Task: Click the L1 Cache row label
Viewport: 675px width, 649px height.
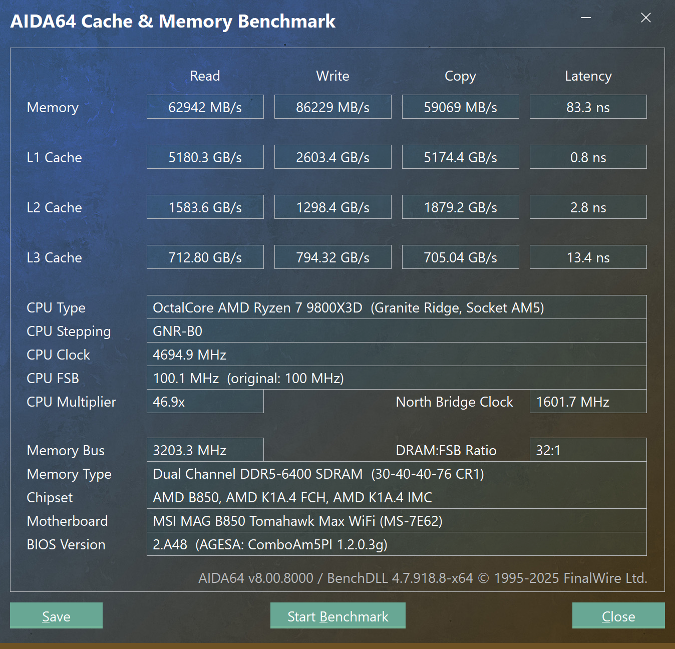Action: click(x=54, y=157)
